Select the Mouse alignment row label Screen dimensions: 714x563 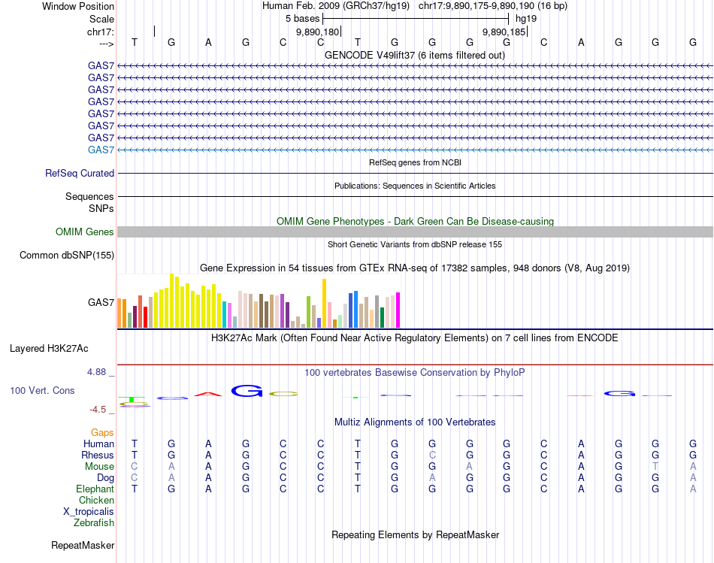click(x=99, y=467)
